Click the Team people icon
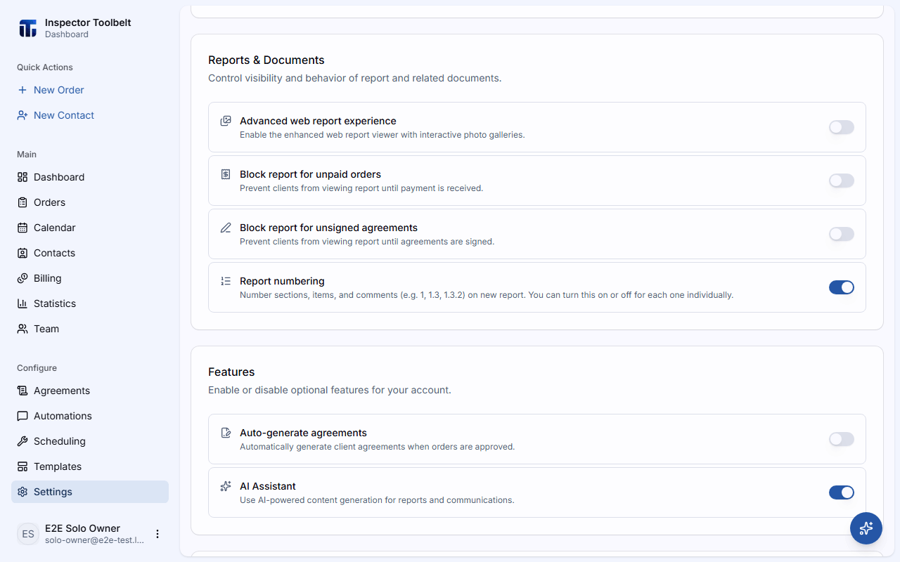The height and width of the screenshot is (562, 900). tap(22, 329)
